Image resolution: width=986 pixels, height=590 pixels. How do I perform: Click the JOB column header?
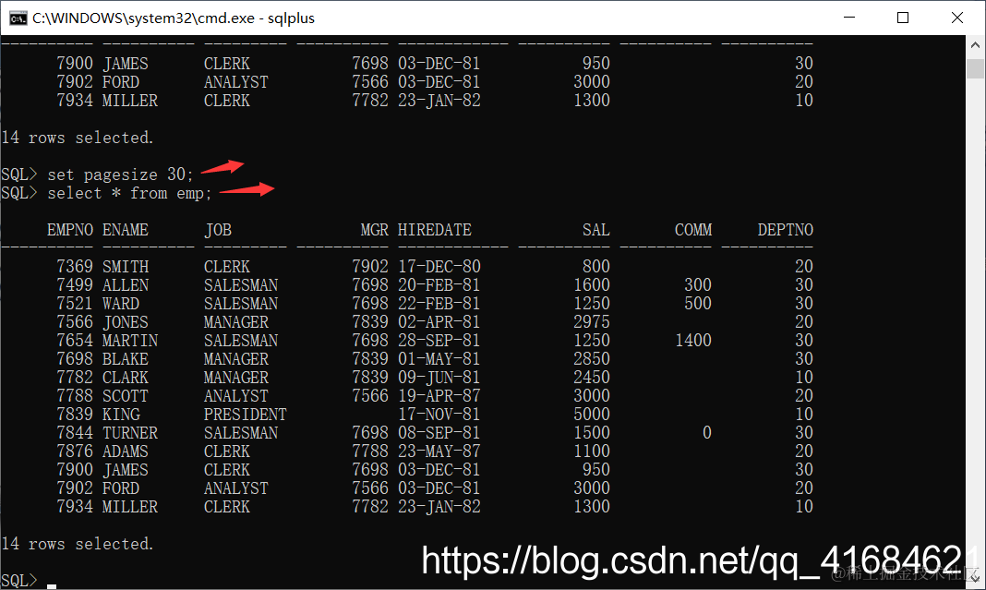point(218,230)
